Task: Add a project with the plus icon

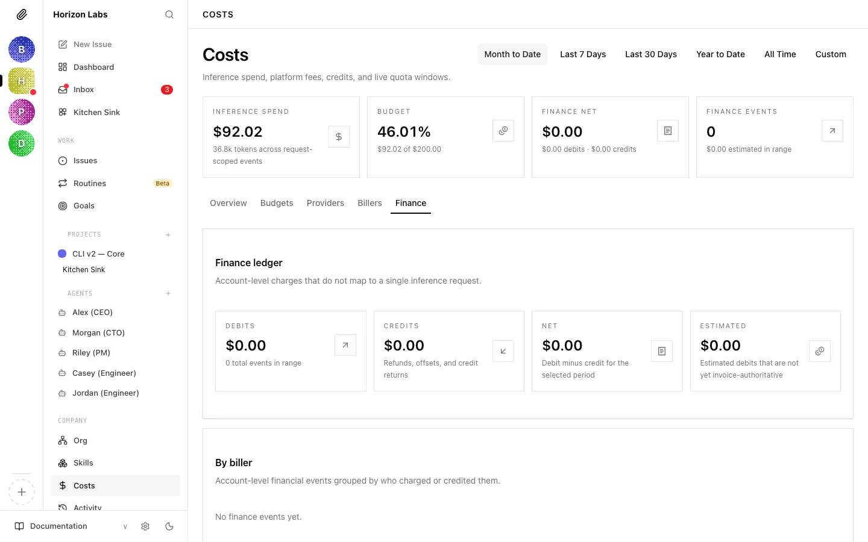Action: pyautogui.click(x=168, y=235)
